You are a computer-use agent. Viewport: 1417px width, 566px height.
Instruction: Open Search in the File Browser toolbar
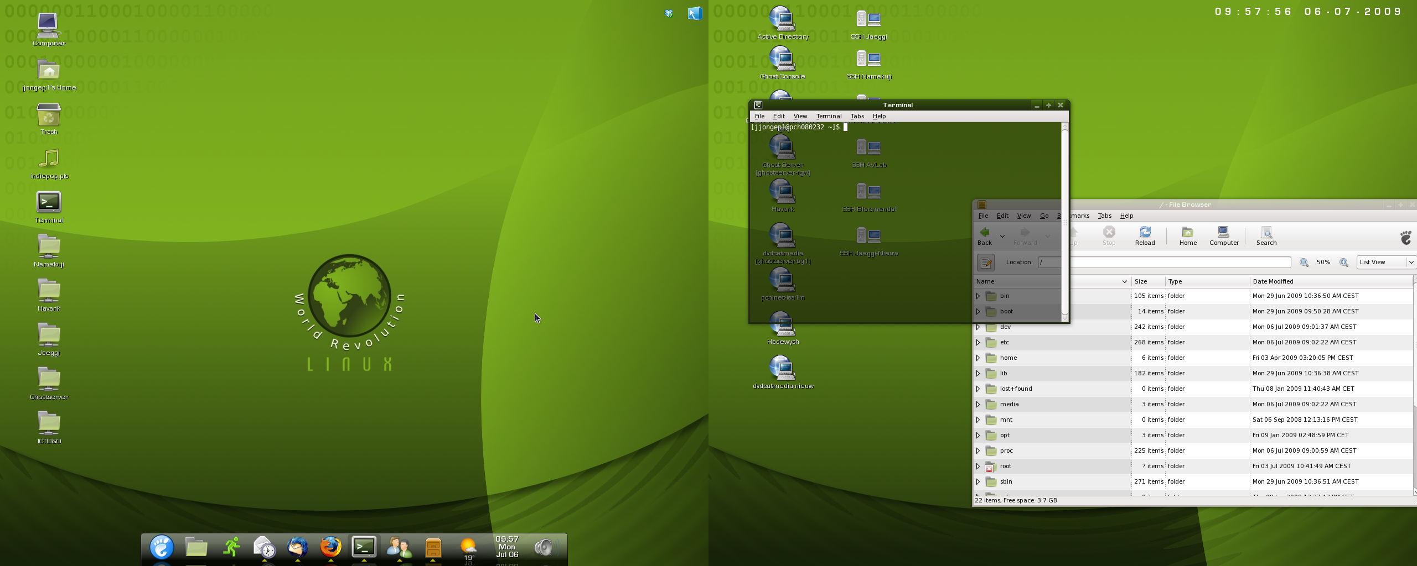coord(1266,235)
